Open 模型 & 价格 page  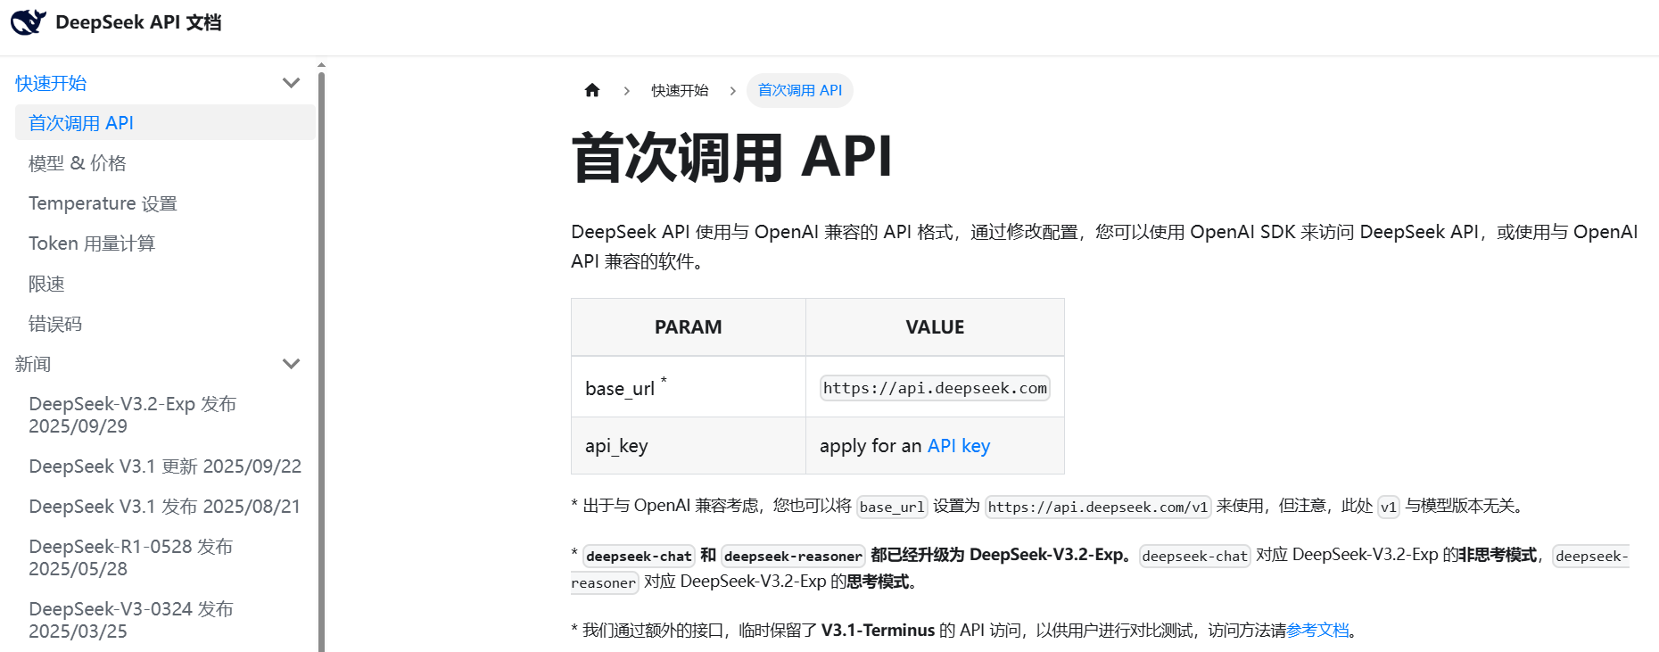click(x=78, y=163)
